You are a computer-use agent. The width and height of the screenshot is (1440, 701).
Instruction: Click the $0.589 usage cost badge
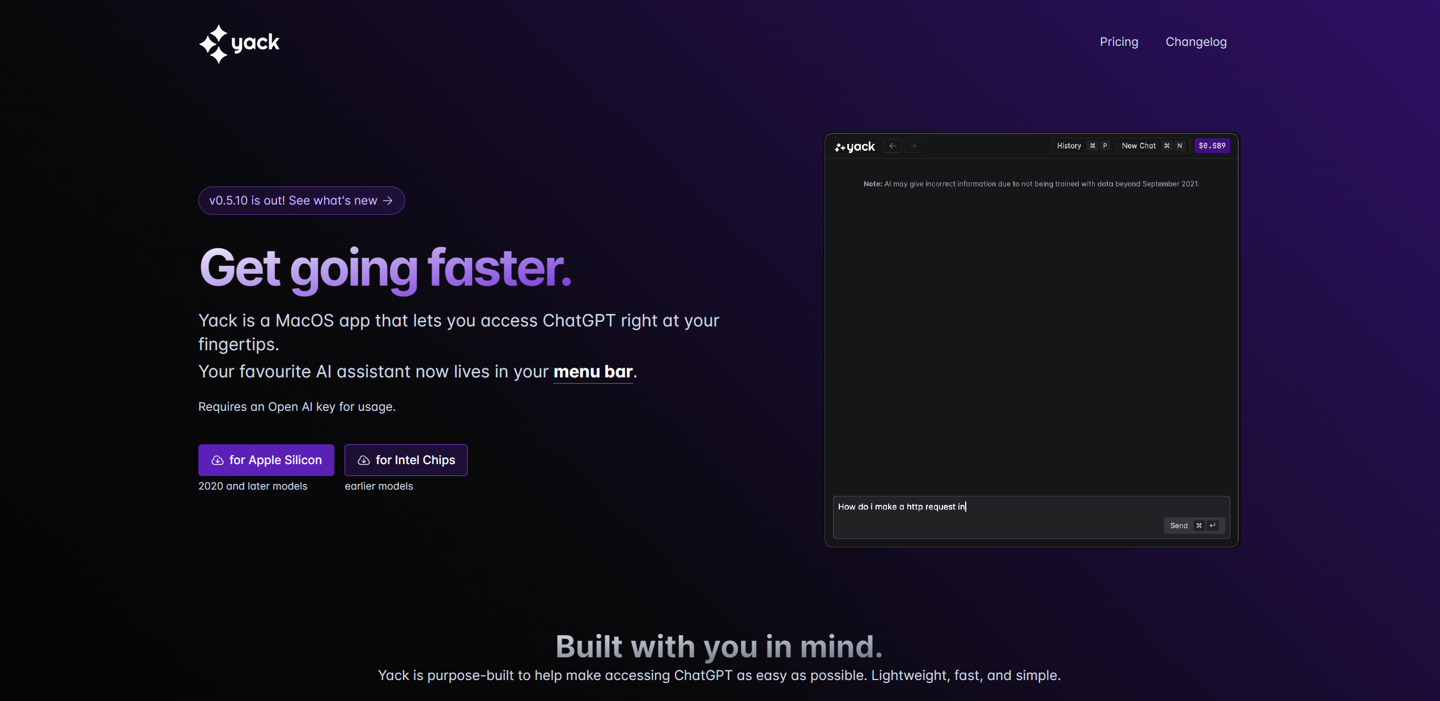[1212, 146]
